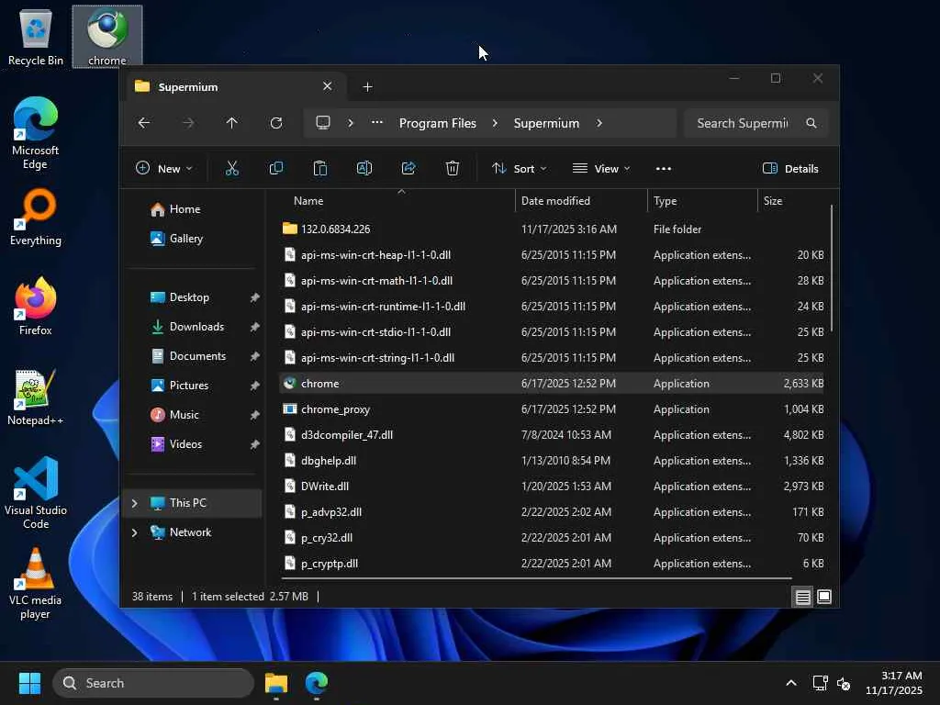Sort by Type column header
This screenshot has width=940, height=705.
point(665,201)
